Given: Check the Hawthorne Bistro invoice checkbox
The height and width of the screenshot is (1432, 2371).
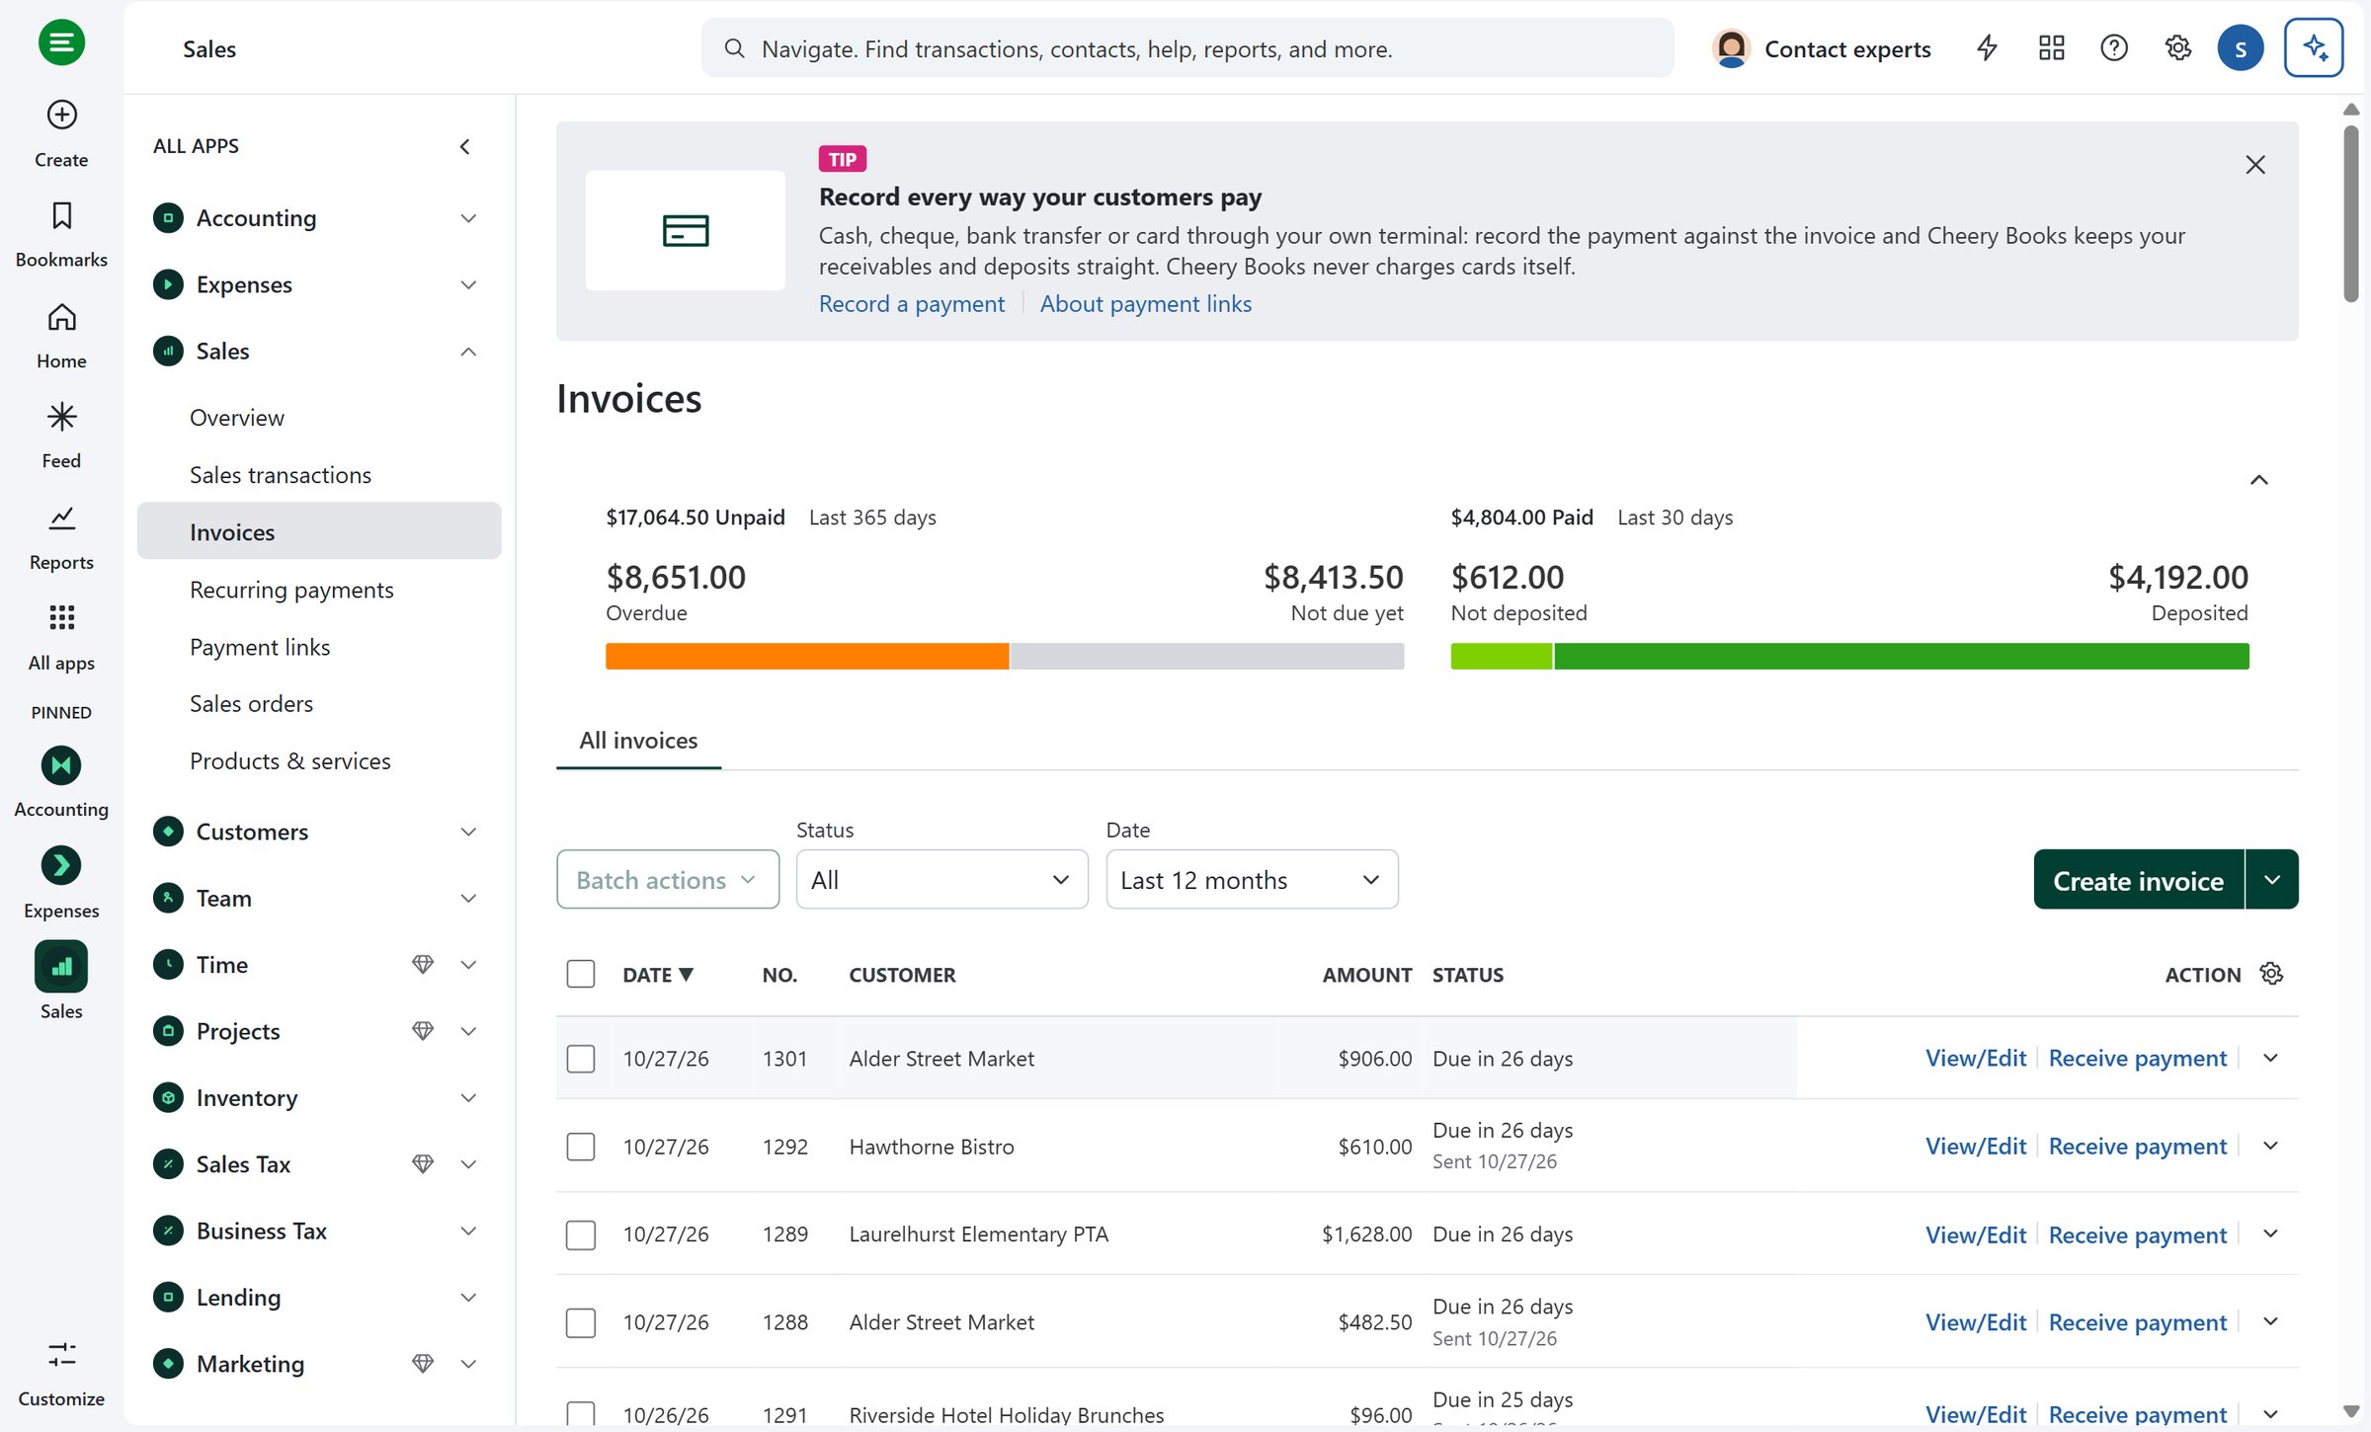Looking at the screenshot, I should point(581,1147).
